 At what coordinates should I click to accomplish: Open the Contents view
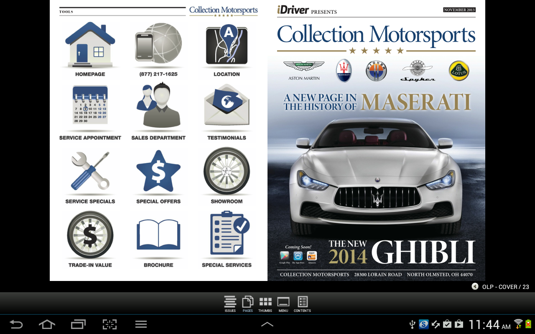pos(302,304)
